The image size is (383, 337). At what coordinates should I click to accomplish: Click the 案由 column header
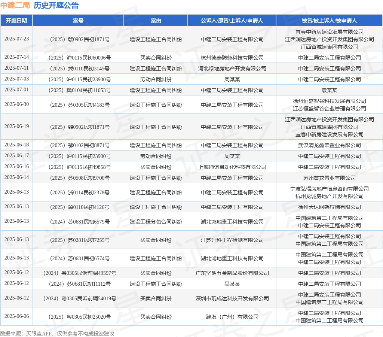(156, 21)
